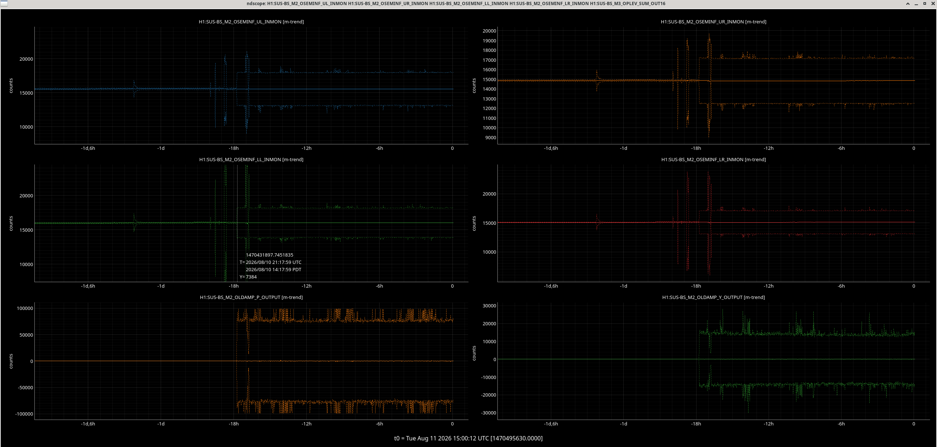Click the -6h tick on LL_INMON axis

coord(379,286)
